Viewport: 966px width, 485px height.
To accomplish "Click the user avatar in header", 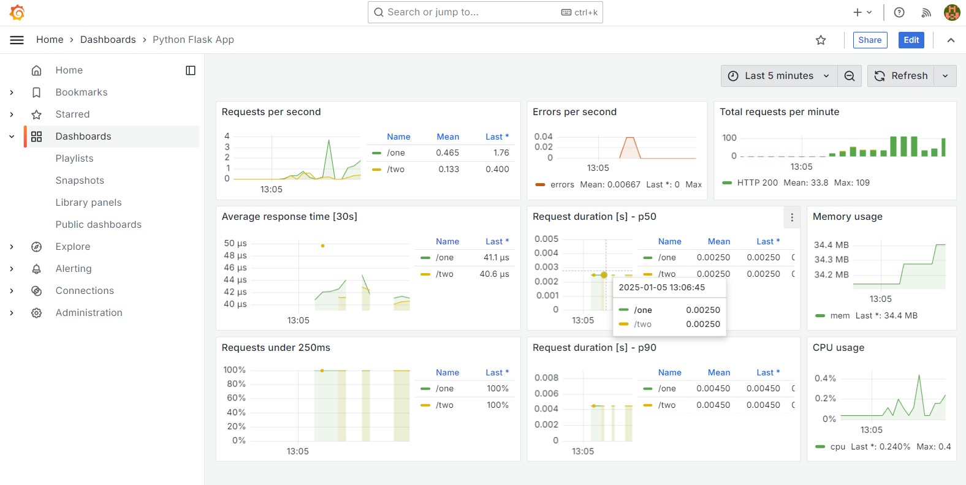I will click(x=952, y=12).
